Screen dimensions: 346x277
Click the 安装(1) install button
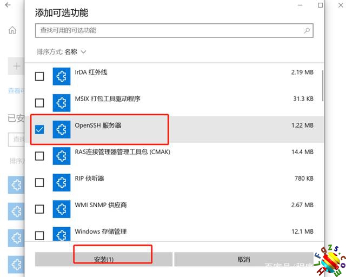click(x=104, y=259)
